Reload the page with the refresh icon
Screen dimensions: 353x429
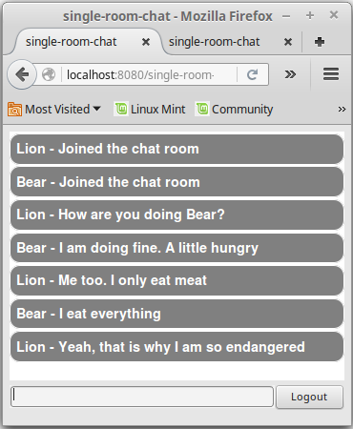pyautogui.click(x=252, y=74)
